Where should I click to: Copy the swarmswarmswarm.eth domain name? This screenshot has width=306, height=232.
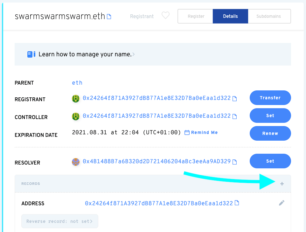(109, 17)
